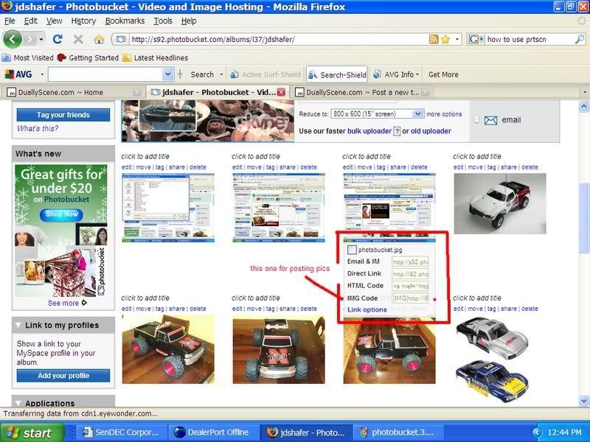Close the jdshafer Photobucket tab
The image size is (590, 442).
pyautogui.click(x=281, y=92)
